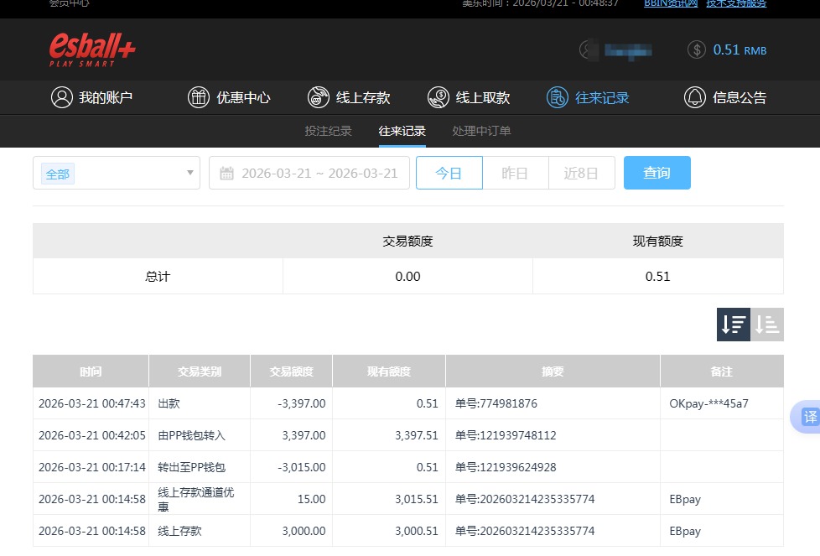Viewport: 820px width, 556px height.
Task: Open the 我的账户 account icon
Action: point(60,97)
